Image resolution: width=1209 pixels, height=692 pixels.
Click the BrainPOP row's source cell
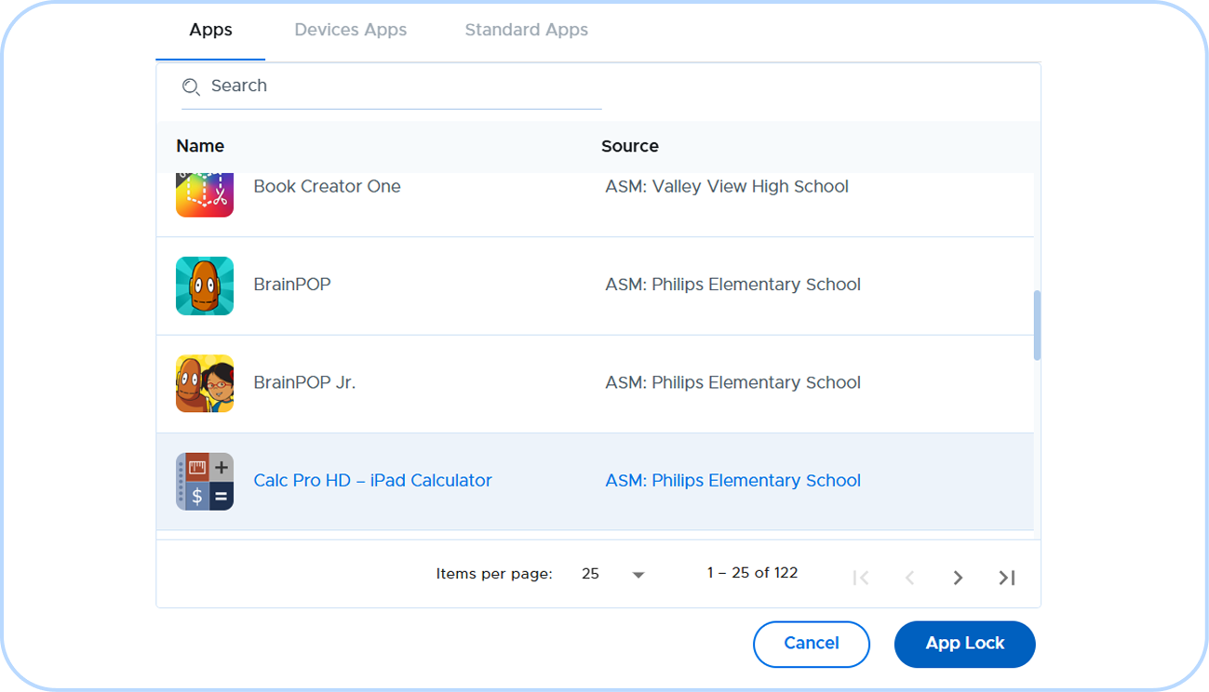(x=732, y=285)
